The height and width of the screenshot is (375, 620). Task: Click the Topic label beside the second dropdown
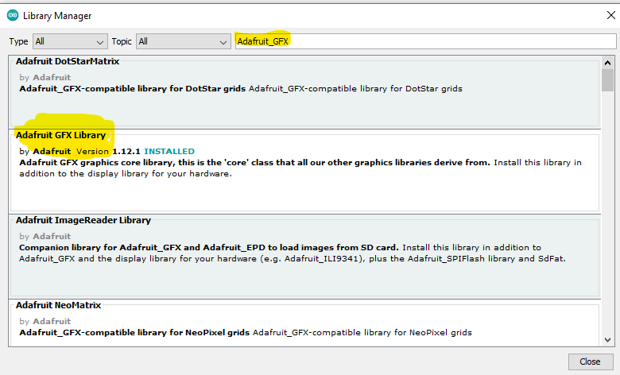pyautogui.click(x=122, y=41)
